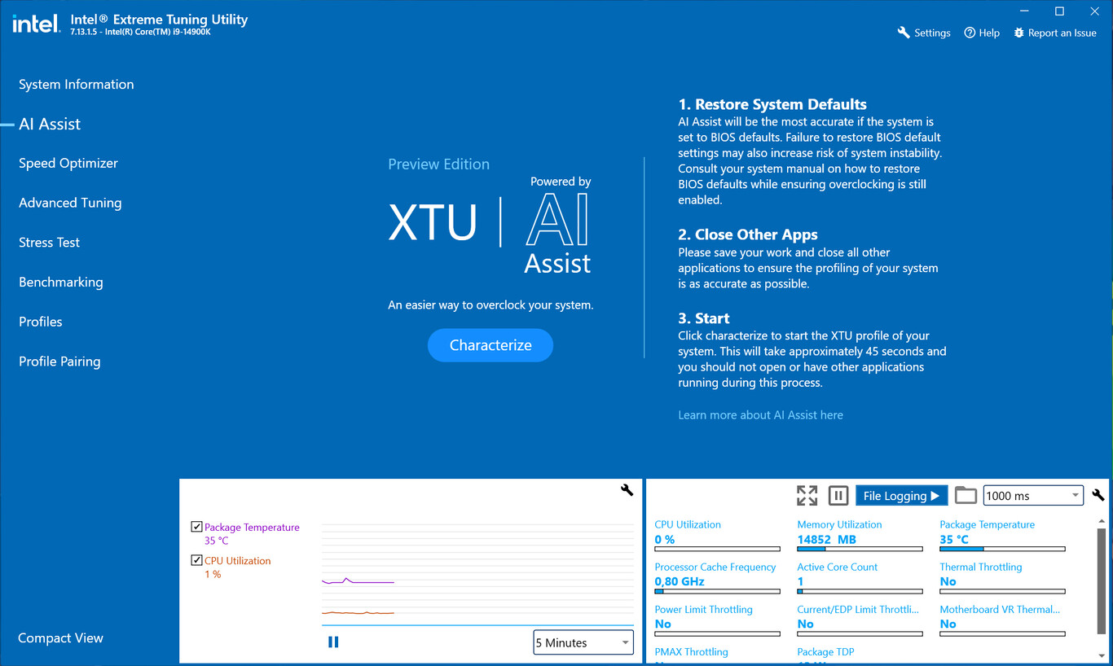
Task: Click the Intel logo
Action: 36,24
